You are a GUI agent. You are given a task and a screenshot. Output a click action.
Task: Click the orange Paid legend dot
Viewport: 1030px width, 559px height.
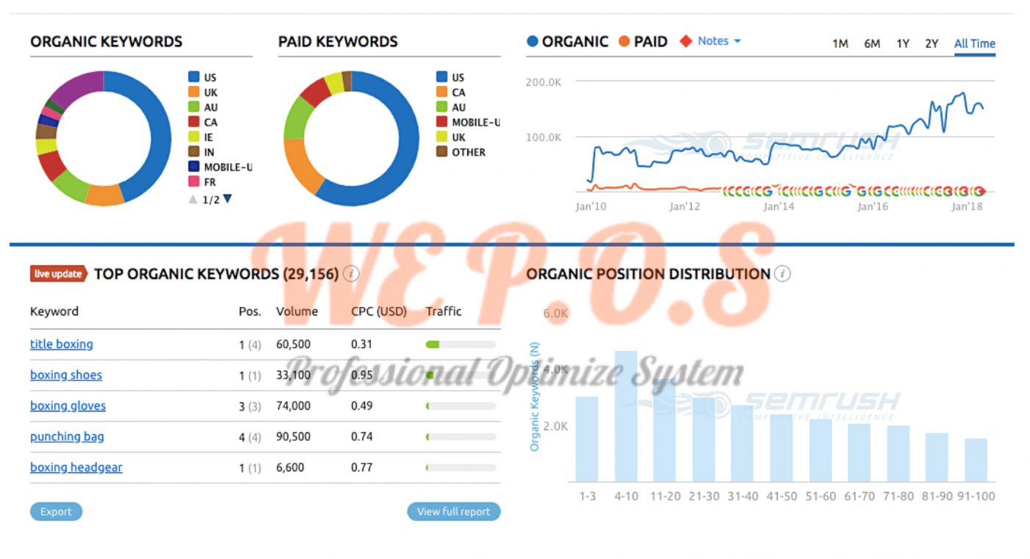pyautogui.click(x=625, y=42)
